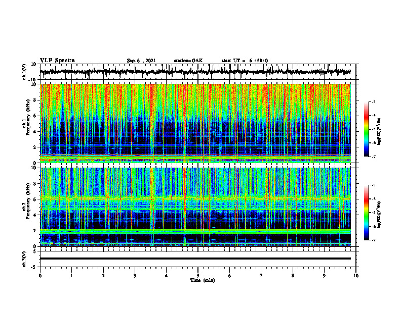This screenshot has height=309, width=401.
Task: Click the "station=GAK" header label
Action: pyautogui.click(x=188, y=61)
